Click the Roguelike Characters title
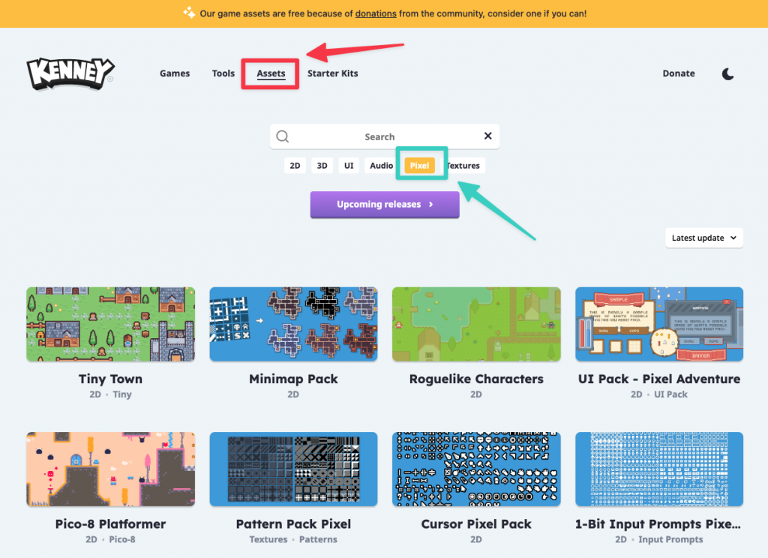The image size is (768, 558). tap(476, 379)
